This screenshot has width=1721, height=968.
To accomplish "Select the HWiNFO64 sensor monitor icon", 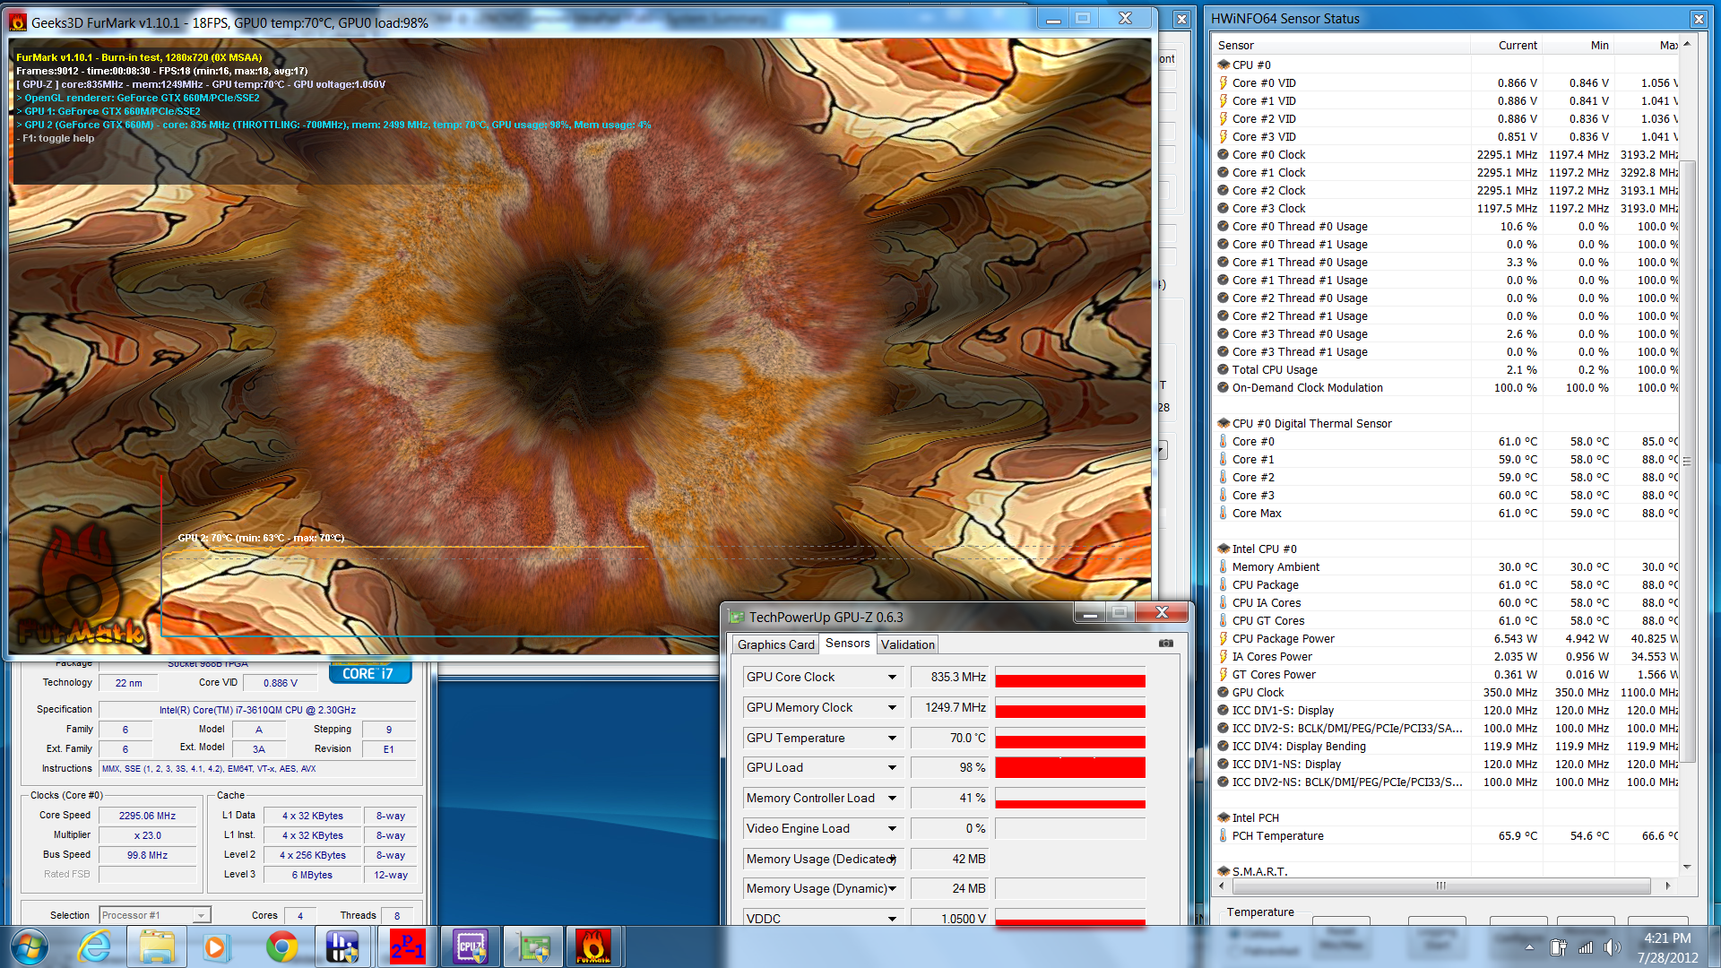I will click(341, 946).
